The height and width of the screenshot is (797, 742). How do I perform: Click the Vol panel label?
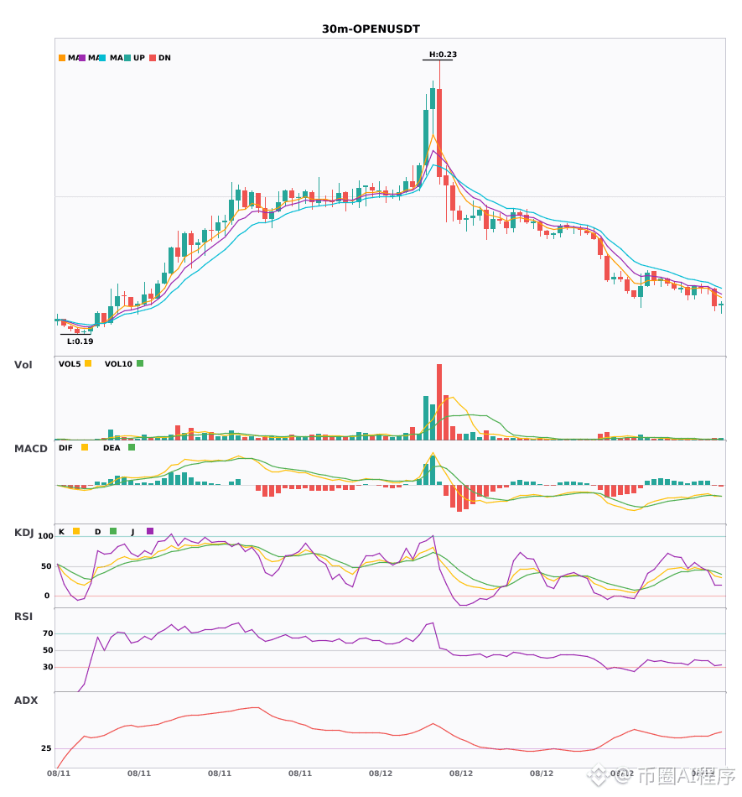tap(23, 365)
